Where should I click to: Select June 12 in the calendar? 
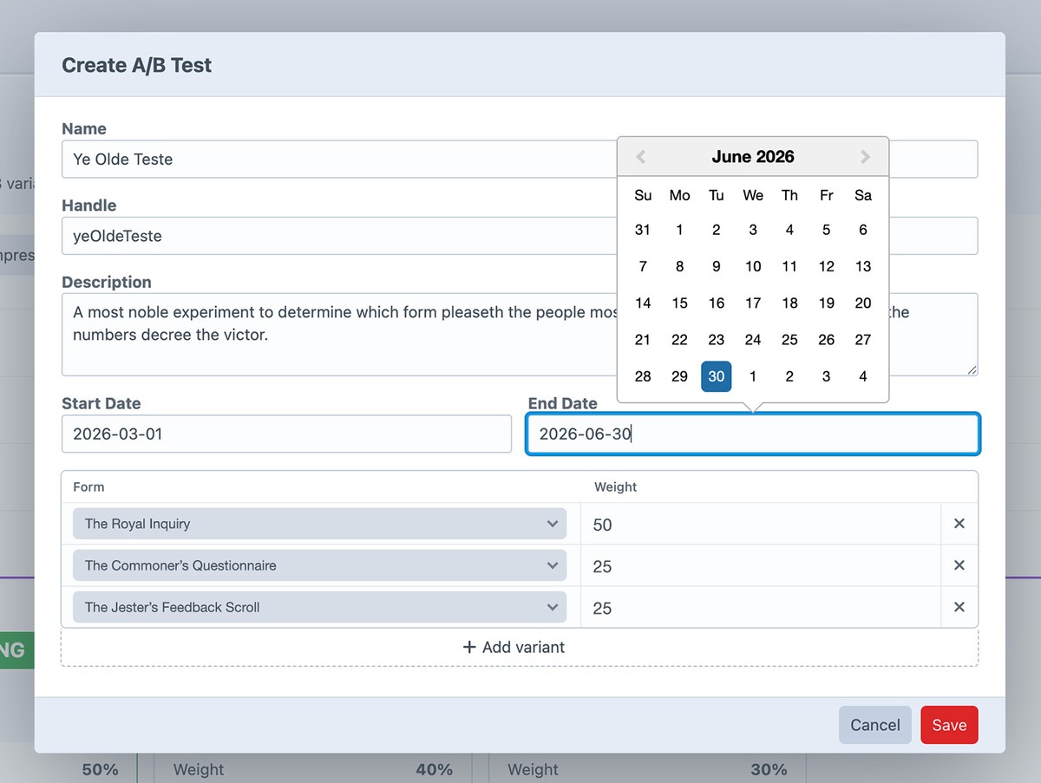point(827,266)
